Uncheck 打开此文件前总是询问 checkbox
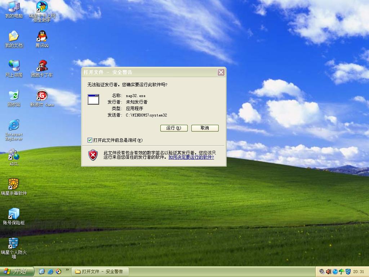Screen dimensions: 369x277 90,140
